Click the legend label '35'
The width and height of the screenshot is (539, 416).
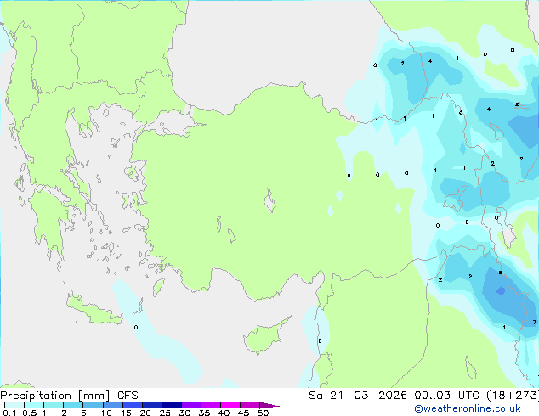point(204,413)
